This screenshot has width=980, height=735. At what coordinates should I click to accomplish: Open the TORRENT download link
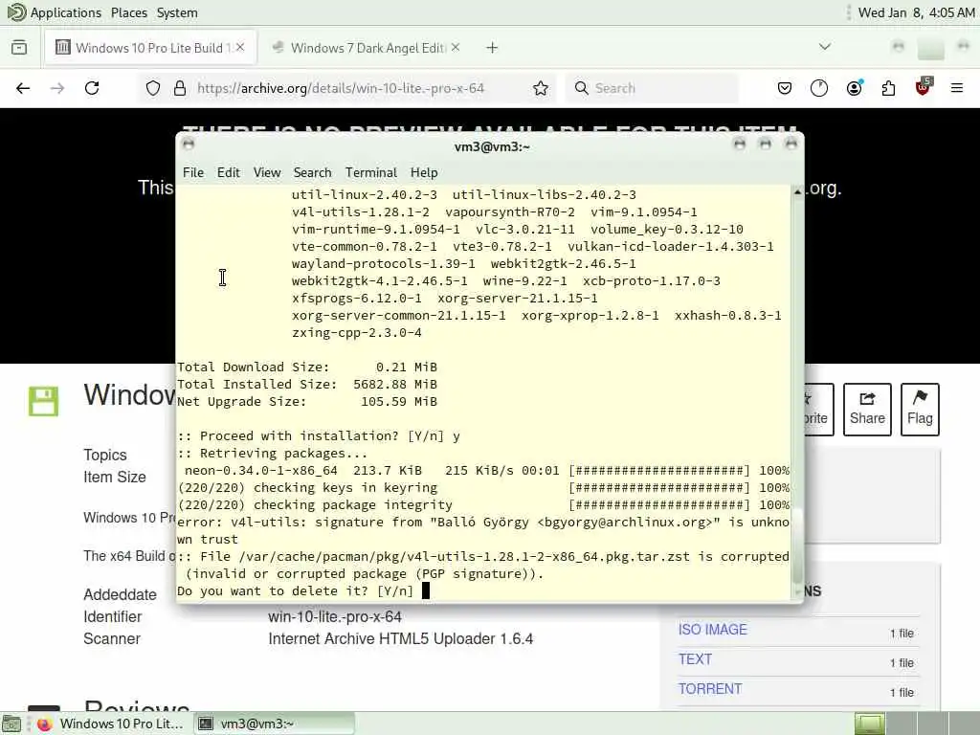point(710,689)
